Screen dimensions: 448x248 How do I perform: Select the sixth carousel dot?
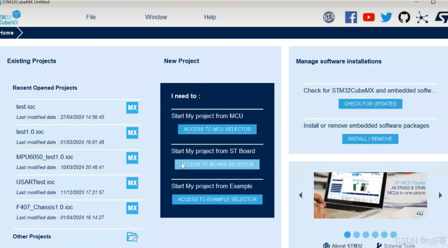pos(394,235)
